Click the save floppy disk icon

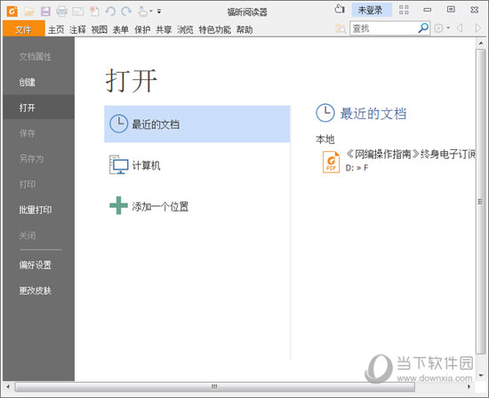[x=45, y=12]
